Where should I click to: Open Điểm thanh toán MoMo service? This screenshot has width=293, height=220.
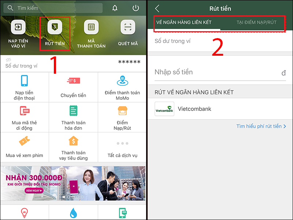(x=122, y=87)
